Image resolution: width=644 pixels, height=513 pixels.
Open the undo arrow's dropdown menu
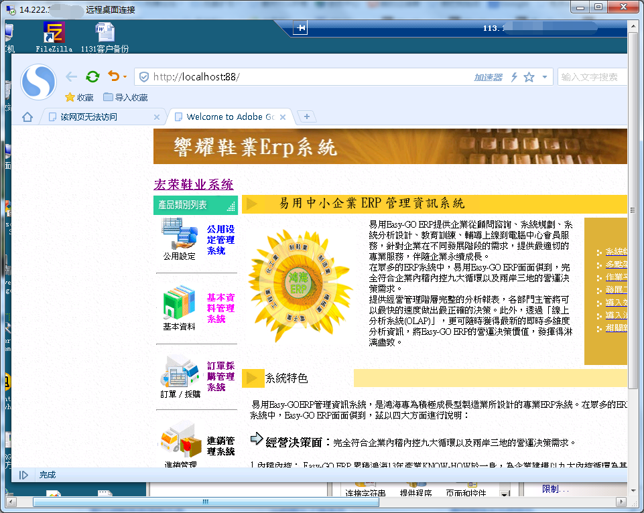[x=125, y=77]
